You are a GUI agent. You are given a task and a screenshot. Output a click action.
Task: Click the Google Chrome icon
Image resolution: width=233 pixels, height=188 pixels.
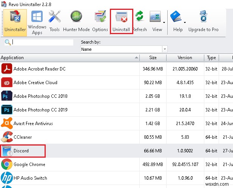pyautogui.click(x=7, y=164)
